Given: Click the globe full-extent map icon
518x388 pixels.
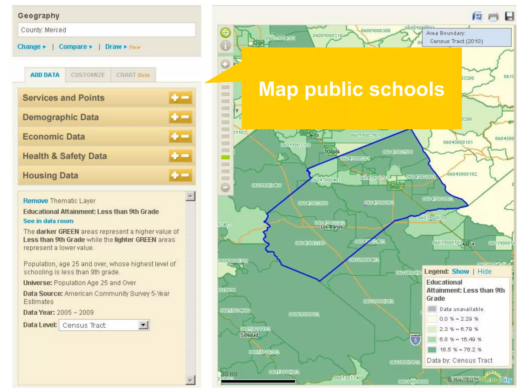Looking at the screenshot, I should coord(225,32).
